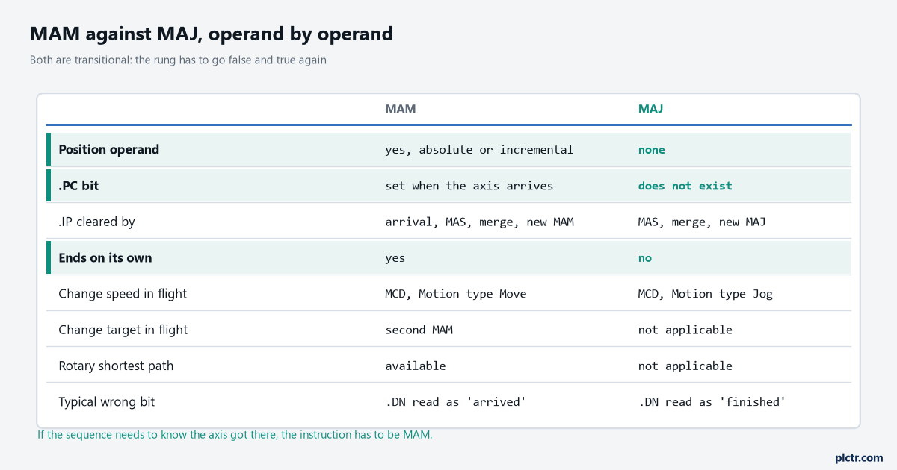This screenshot has width=897, height=470.
Task: Click the footnote about the instruction being MAM
Action: (x=235, y=434)
